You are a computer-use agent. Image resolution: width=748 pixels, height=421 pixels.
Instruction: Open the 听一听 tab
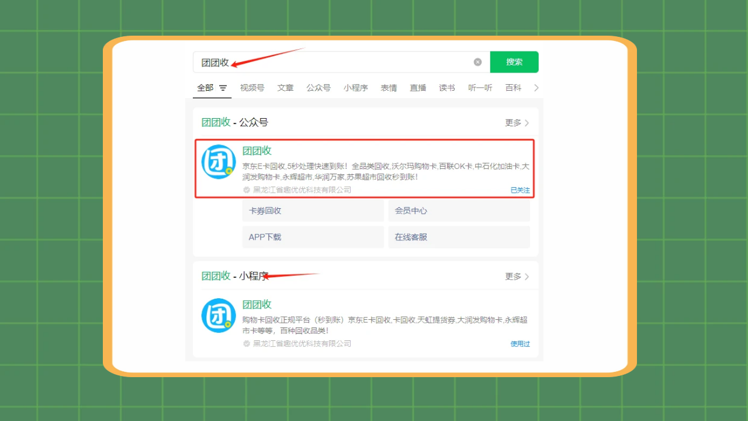[x=480, y=88]
